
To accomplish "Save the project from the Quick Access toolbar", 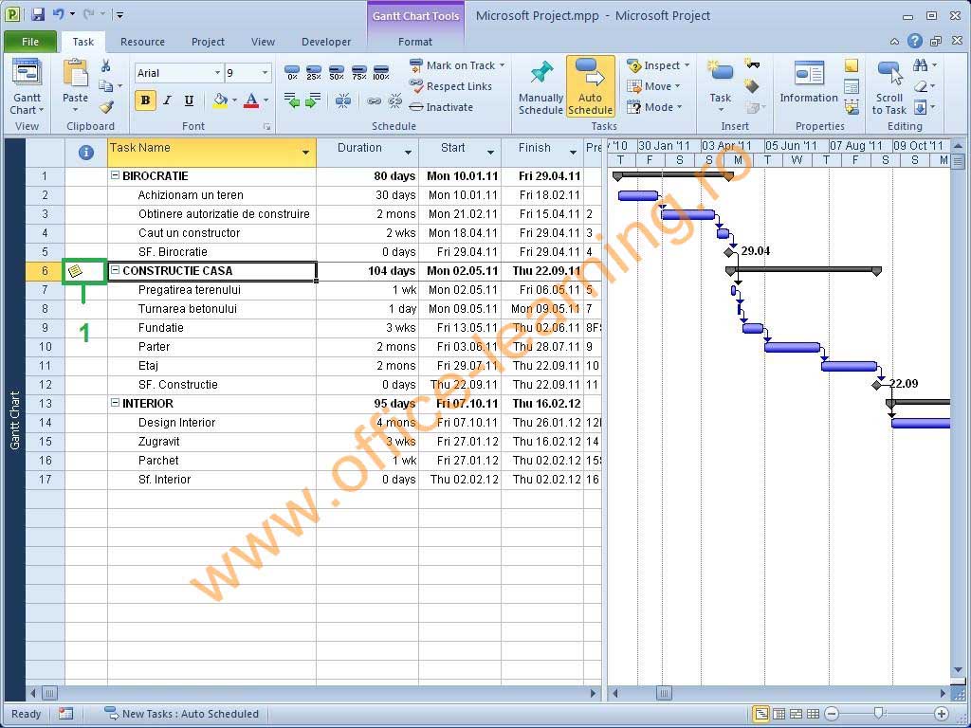I will pos(38,14).
